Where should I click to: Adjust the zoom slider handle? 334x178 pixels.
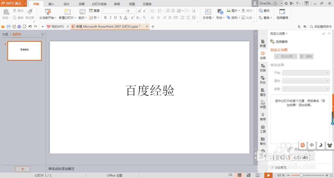[301, 175]
